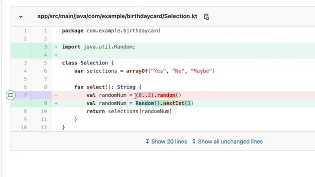Click the class Selection line
Image resolution: width=315 pixels, height=177 pixels.
pos(88,63)
